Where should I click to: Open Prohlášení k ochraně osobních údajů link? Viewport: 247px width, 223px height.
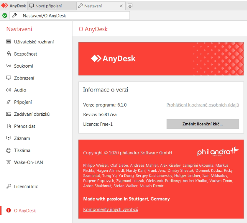pos(203,105)
